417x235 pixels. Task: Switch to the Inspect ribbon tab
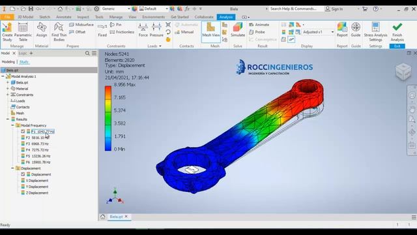click(x=83, y=17)
